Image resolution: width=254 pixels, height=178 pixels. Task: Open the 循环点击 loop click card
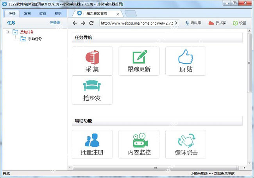click(186, 144)
